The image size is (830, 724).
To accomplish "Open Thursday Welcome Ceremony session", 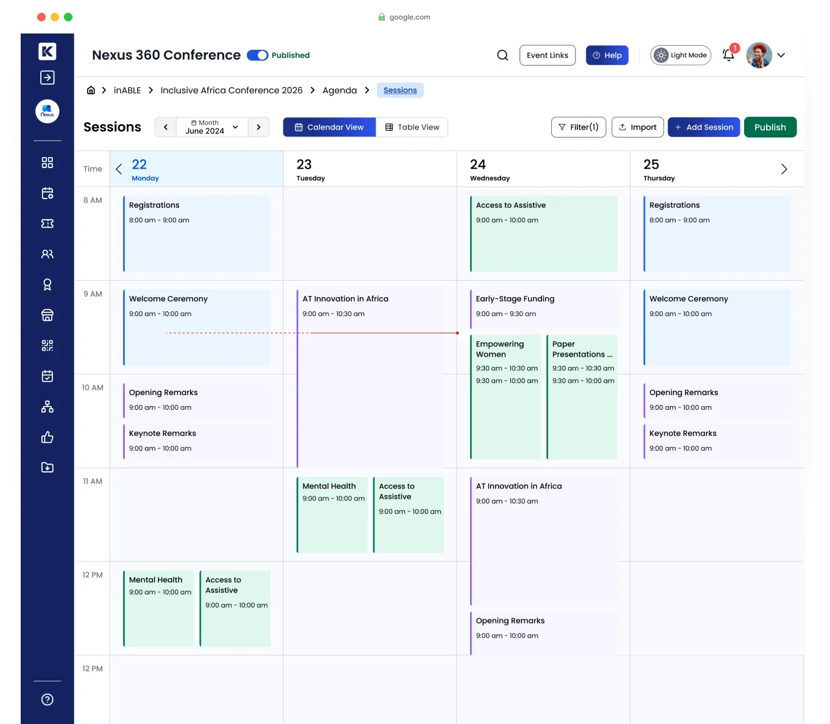I will [x=717, y=328].
